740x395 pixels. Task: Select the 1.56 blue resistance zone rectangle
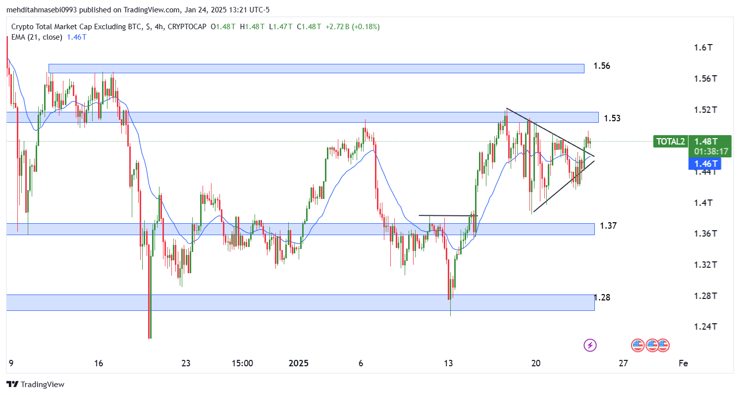click(x=317, y=68)
